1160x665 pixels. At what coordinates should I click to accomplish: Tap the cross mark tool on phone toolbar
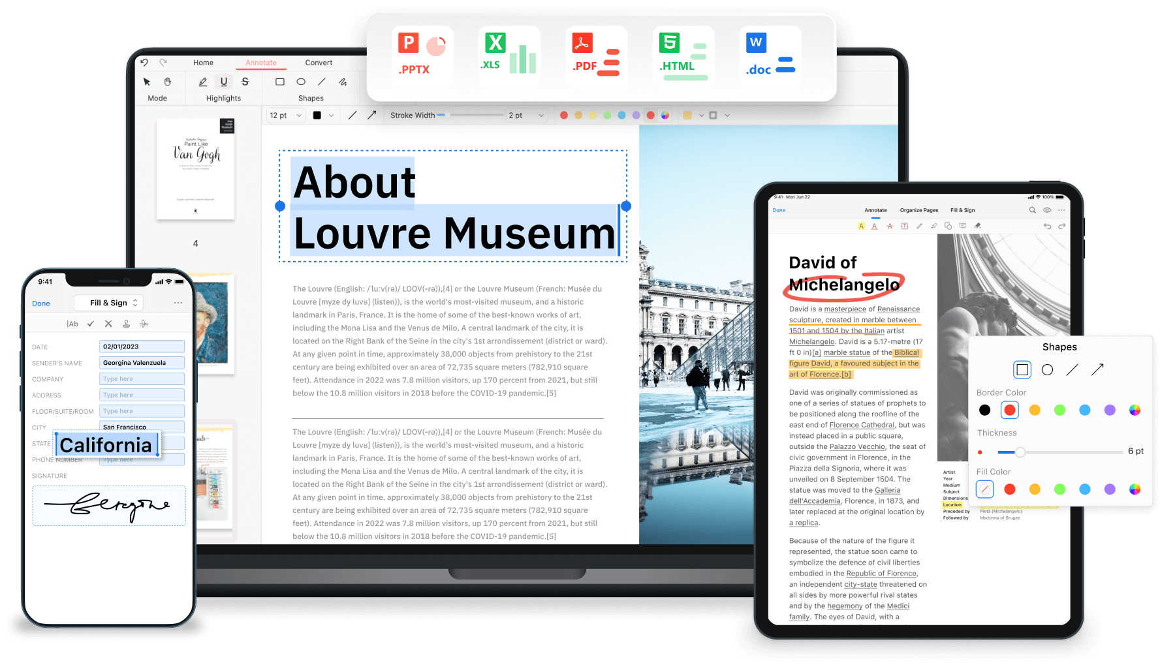[x=108, y=324]
